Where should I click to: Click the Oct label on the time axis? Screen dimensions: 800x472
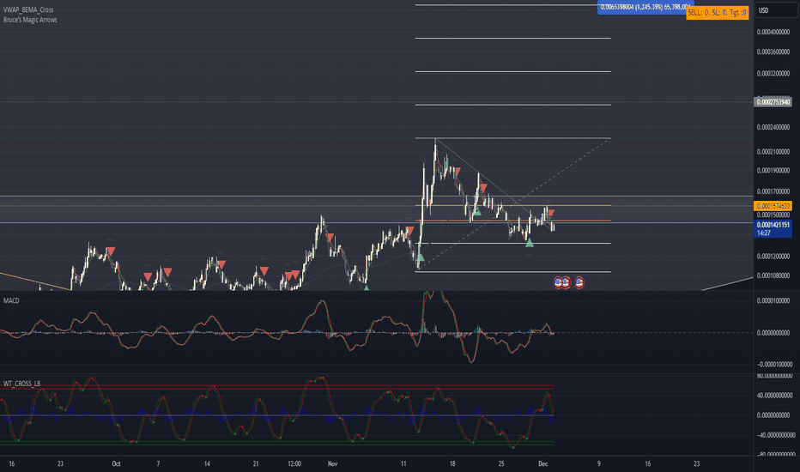(116, 463)
